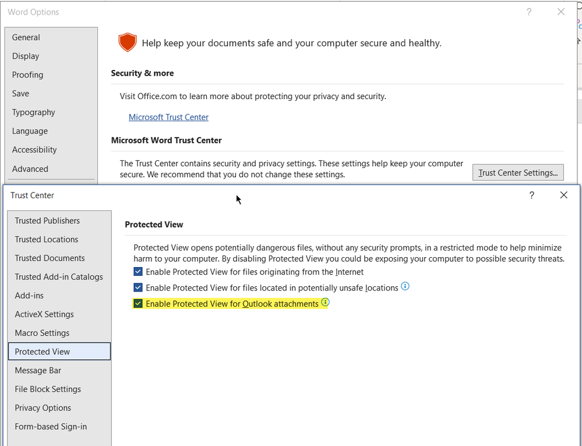
Task: Click the Trust Center Settings button
Action: click(518, 173)
